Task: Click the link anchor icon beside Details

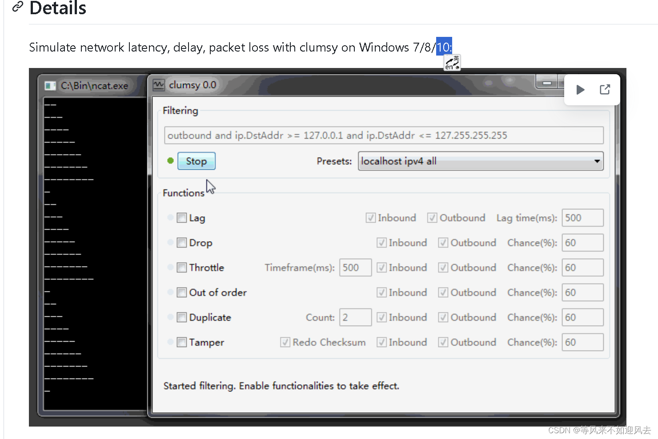Action: click(x=17, y=6)
